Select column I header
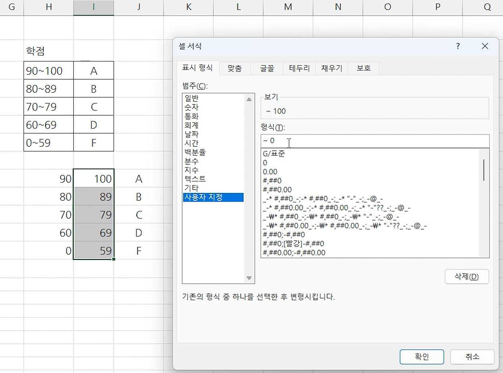 click(94, 7)
